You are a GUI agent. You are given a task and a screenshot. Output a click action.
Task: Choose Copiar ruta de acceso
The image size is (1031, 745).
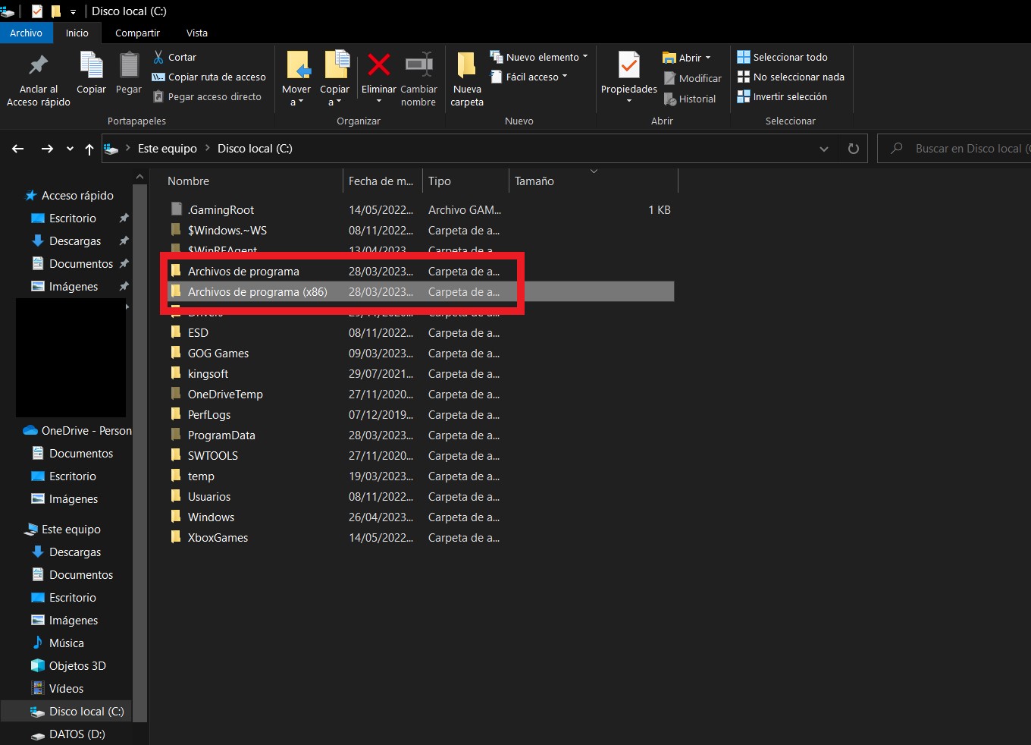(x=209, y=77)
